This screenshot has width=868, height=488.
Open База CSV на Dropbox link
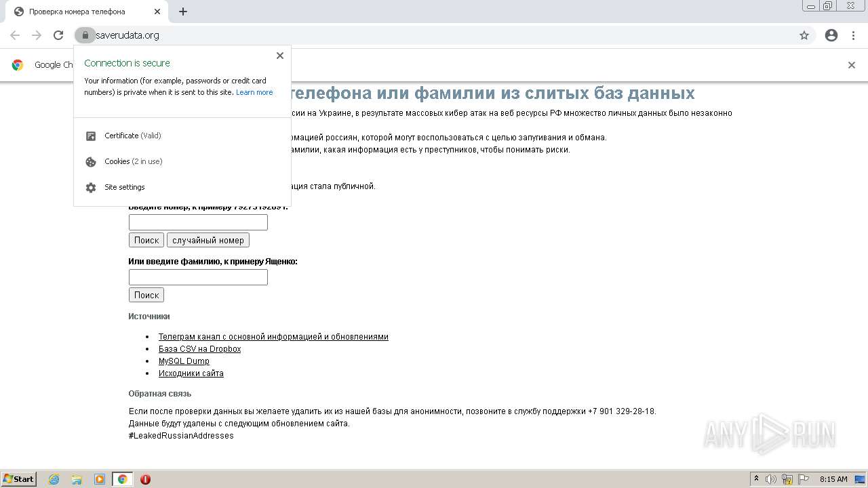pos(199,349)
